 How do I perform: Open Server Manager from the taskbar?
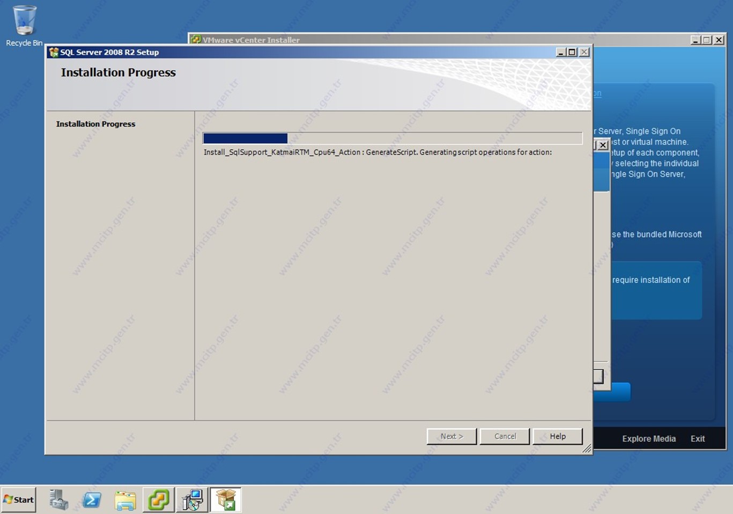[x=58, y=500]
